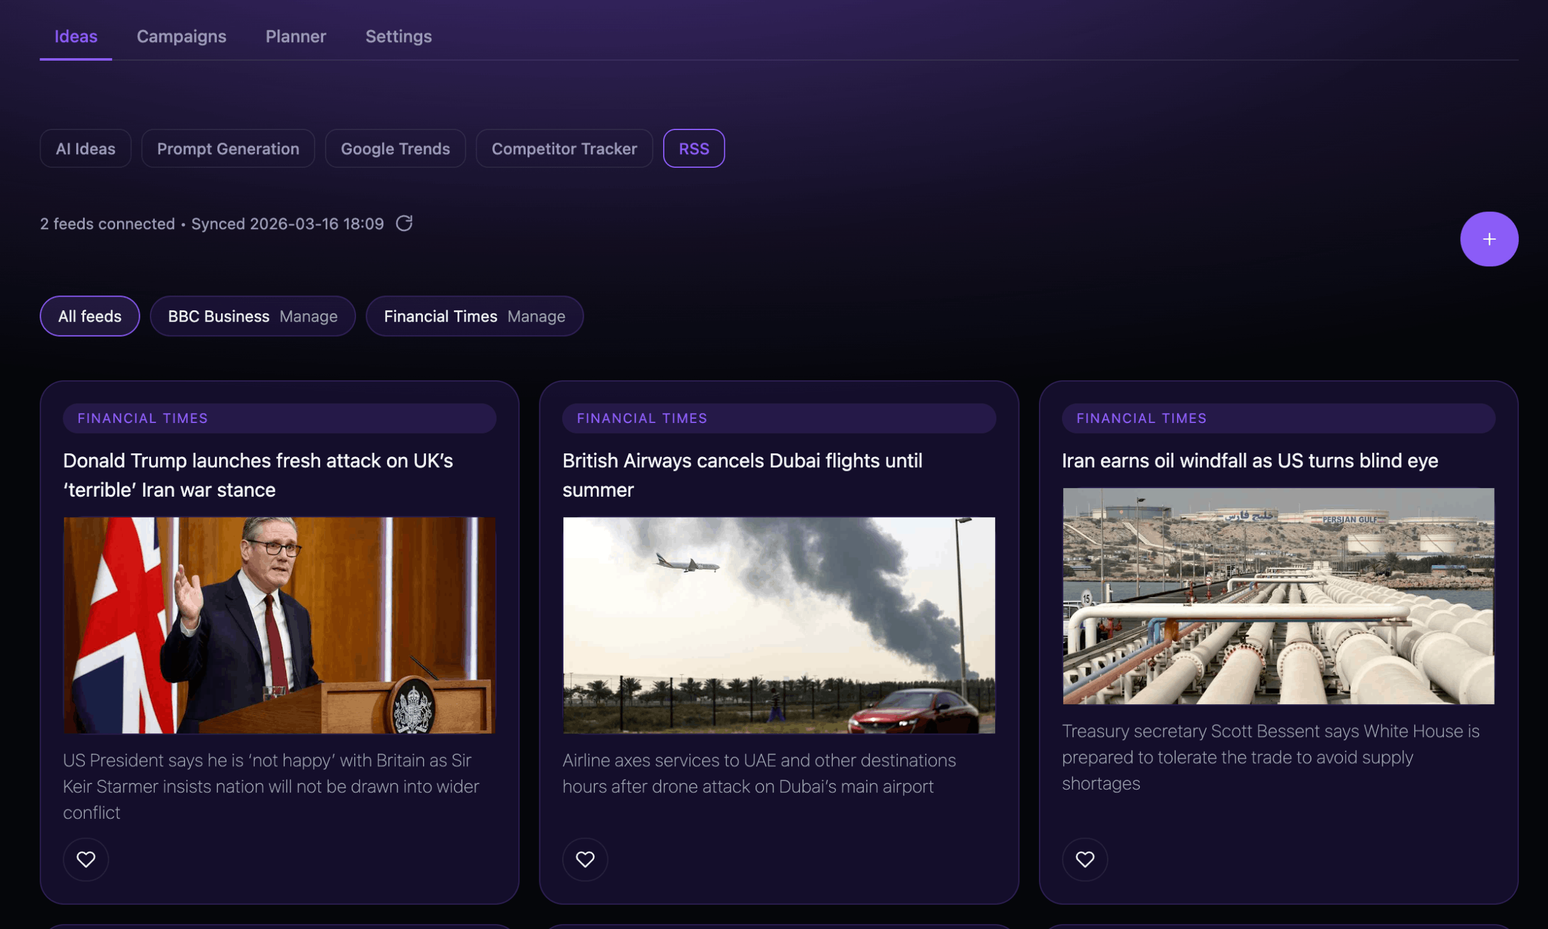The width and height of the screenshot is (1548, 929).
Task: Open the Settings tab
Action: 399,37
